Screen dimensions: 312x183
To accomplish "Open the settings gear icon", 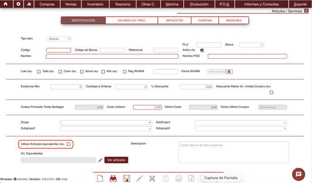I will tap(18, 4).
